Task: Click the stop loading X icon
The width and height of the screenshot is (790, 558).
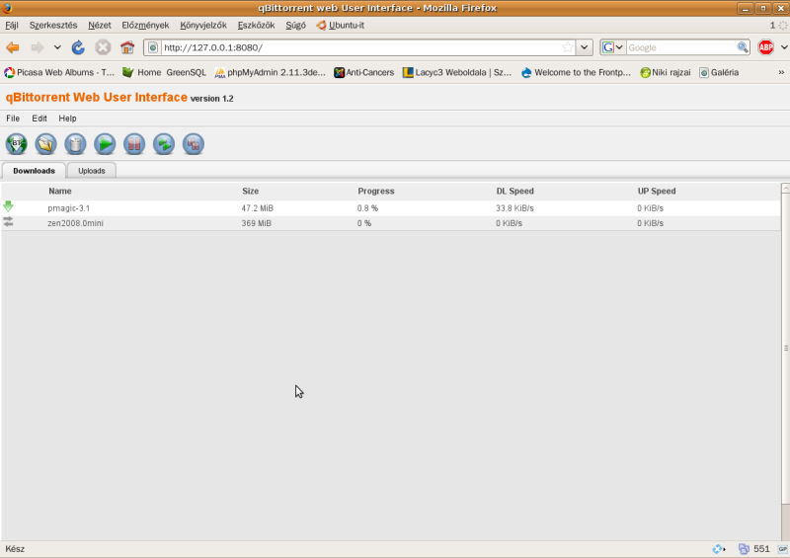Action: (x=103, y=47)
